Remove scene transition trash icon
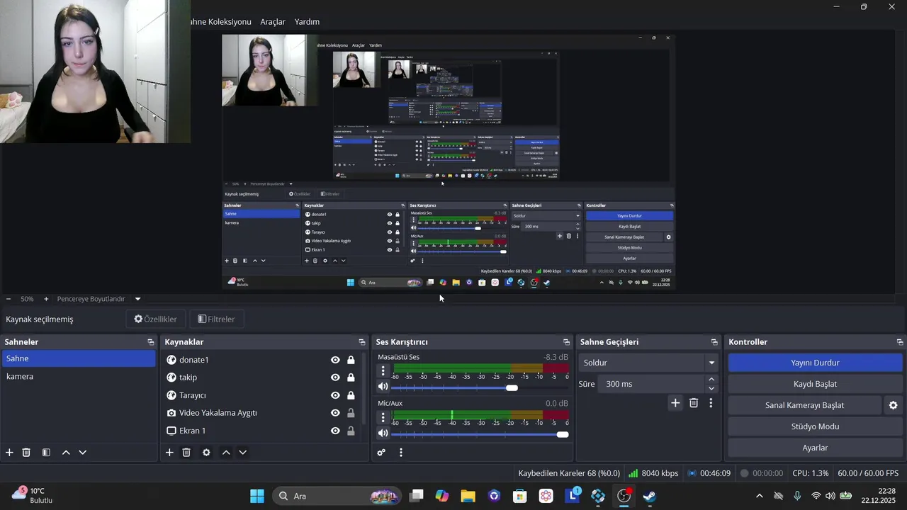The height and width of the screenshot is (510, 907). pos(694,402)
